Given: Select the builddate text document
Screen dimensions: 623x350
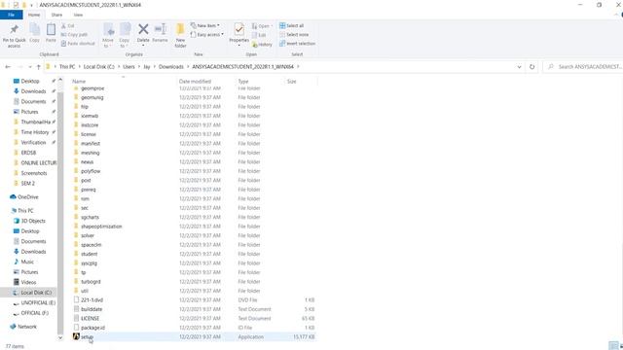Looking at the screenshot, I should (194, 309).
